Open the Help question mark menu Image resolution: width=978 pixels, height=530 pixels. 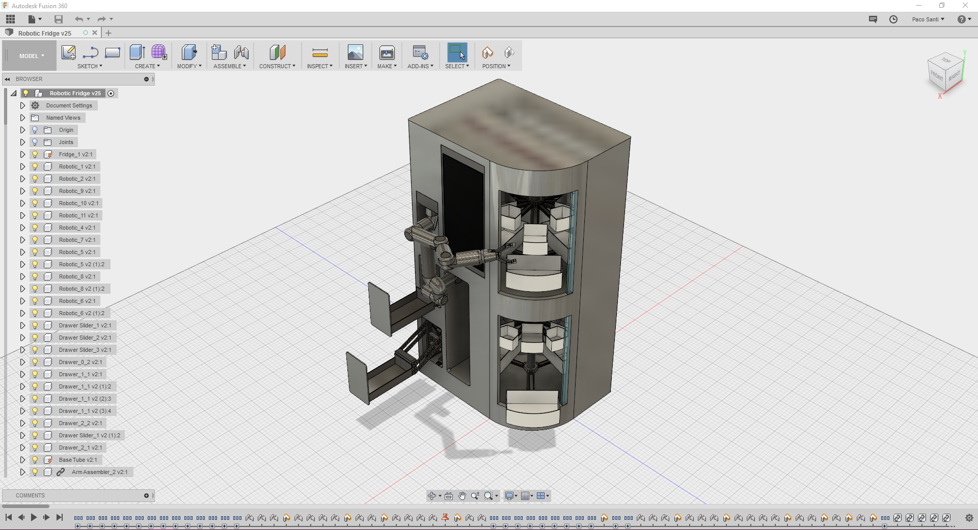point(964,19)
